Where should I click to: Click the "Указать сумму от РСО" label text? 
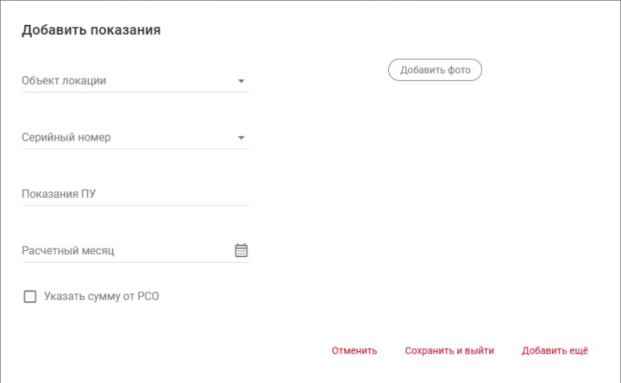coord(102,296)
